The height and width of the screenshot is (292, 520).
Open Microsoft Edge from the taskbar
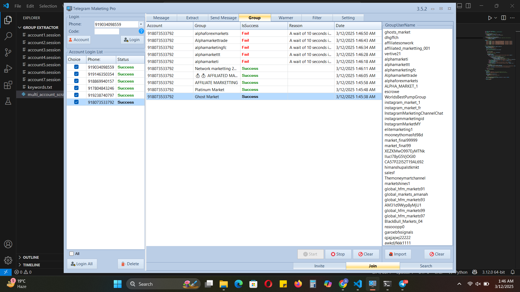click(x=238, y=284)
